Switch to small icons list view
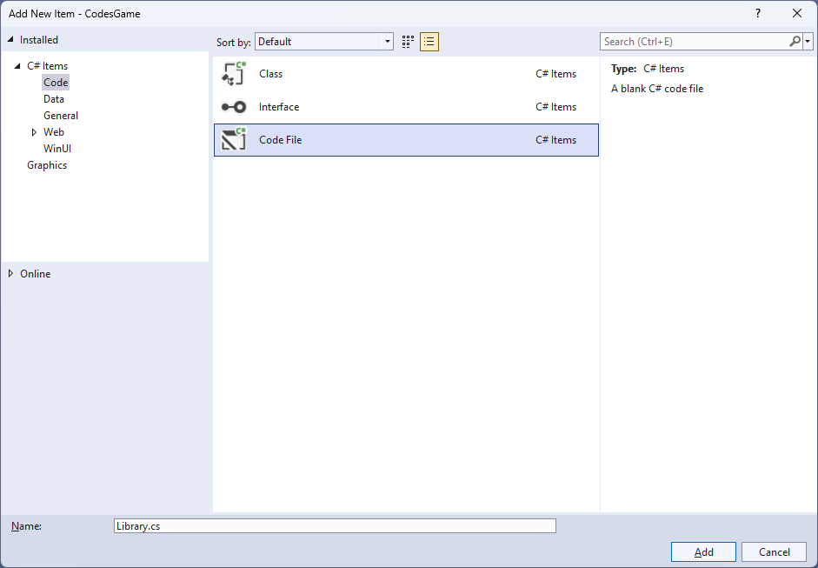Screen dimensions: 818x568 pos(429,42)
